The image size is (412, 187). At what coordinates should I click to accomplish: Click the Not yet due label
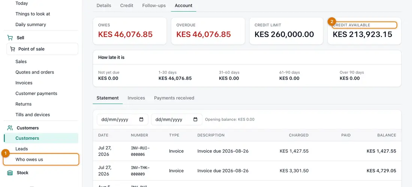pyautogui.click(x=109, y=72)
